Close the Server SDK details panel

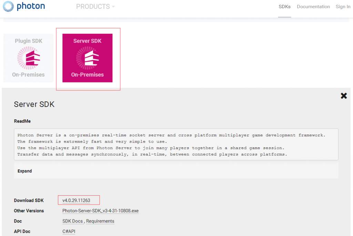[x=343, y=96]
